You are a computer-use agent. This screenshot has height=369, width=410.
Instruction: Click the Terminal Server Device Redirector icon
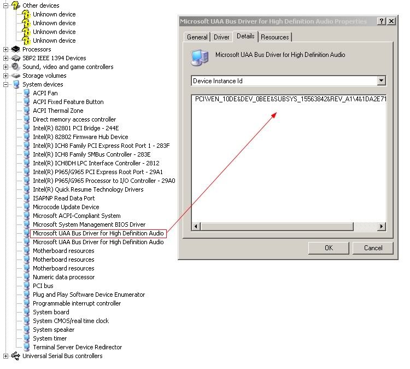coord(26,347)
